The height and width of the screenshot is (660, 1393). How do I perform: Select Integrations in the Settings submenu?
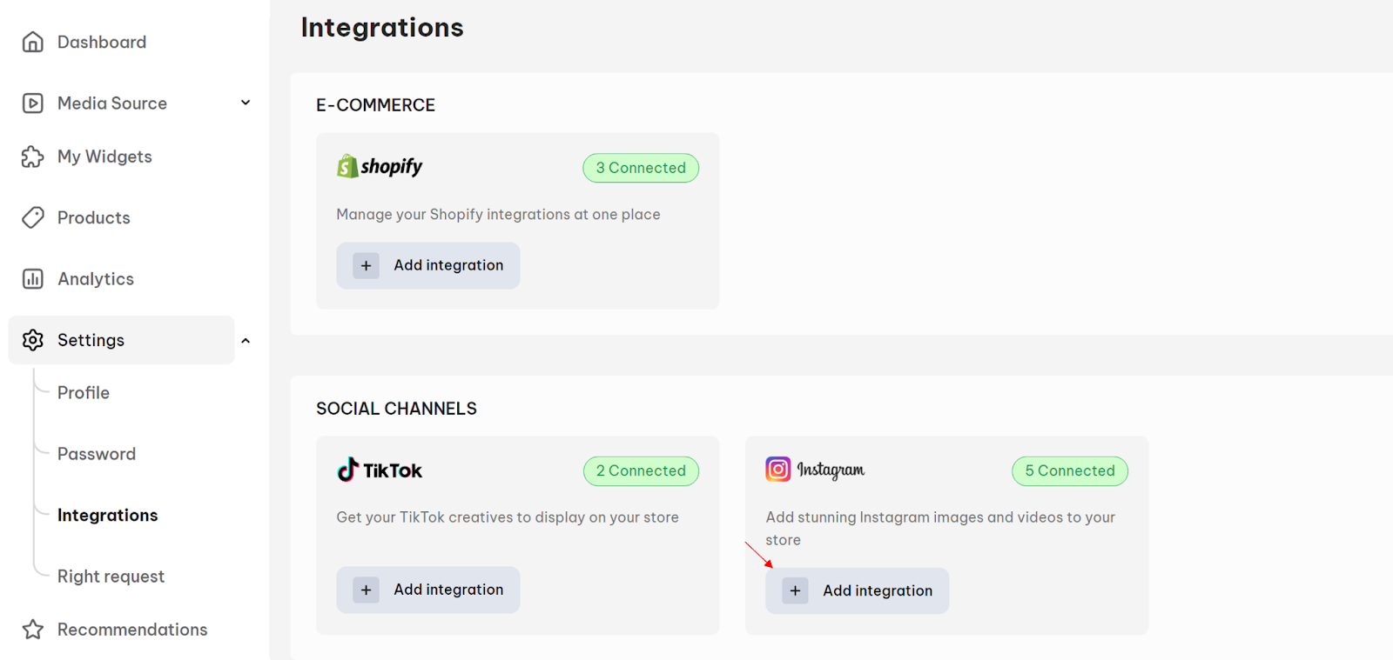tap(108, 516)
